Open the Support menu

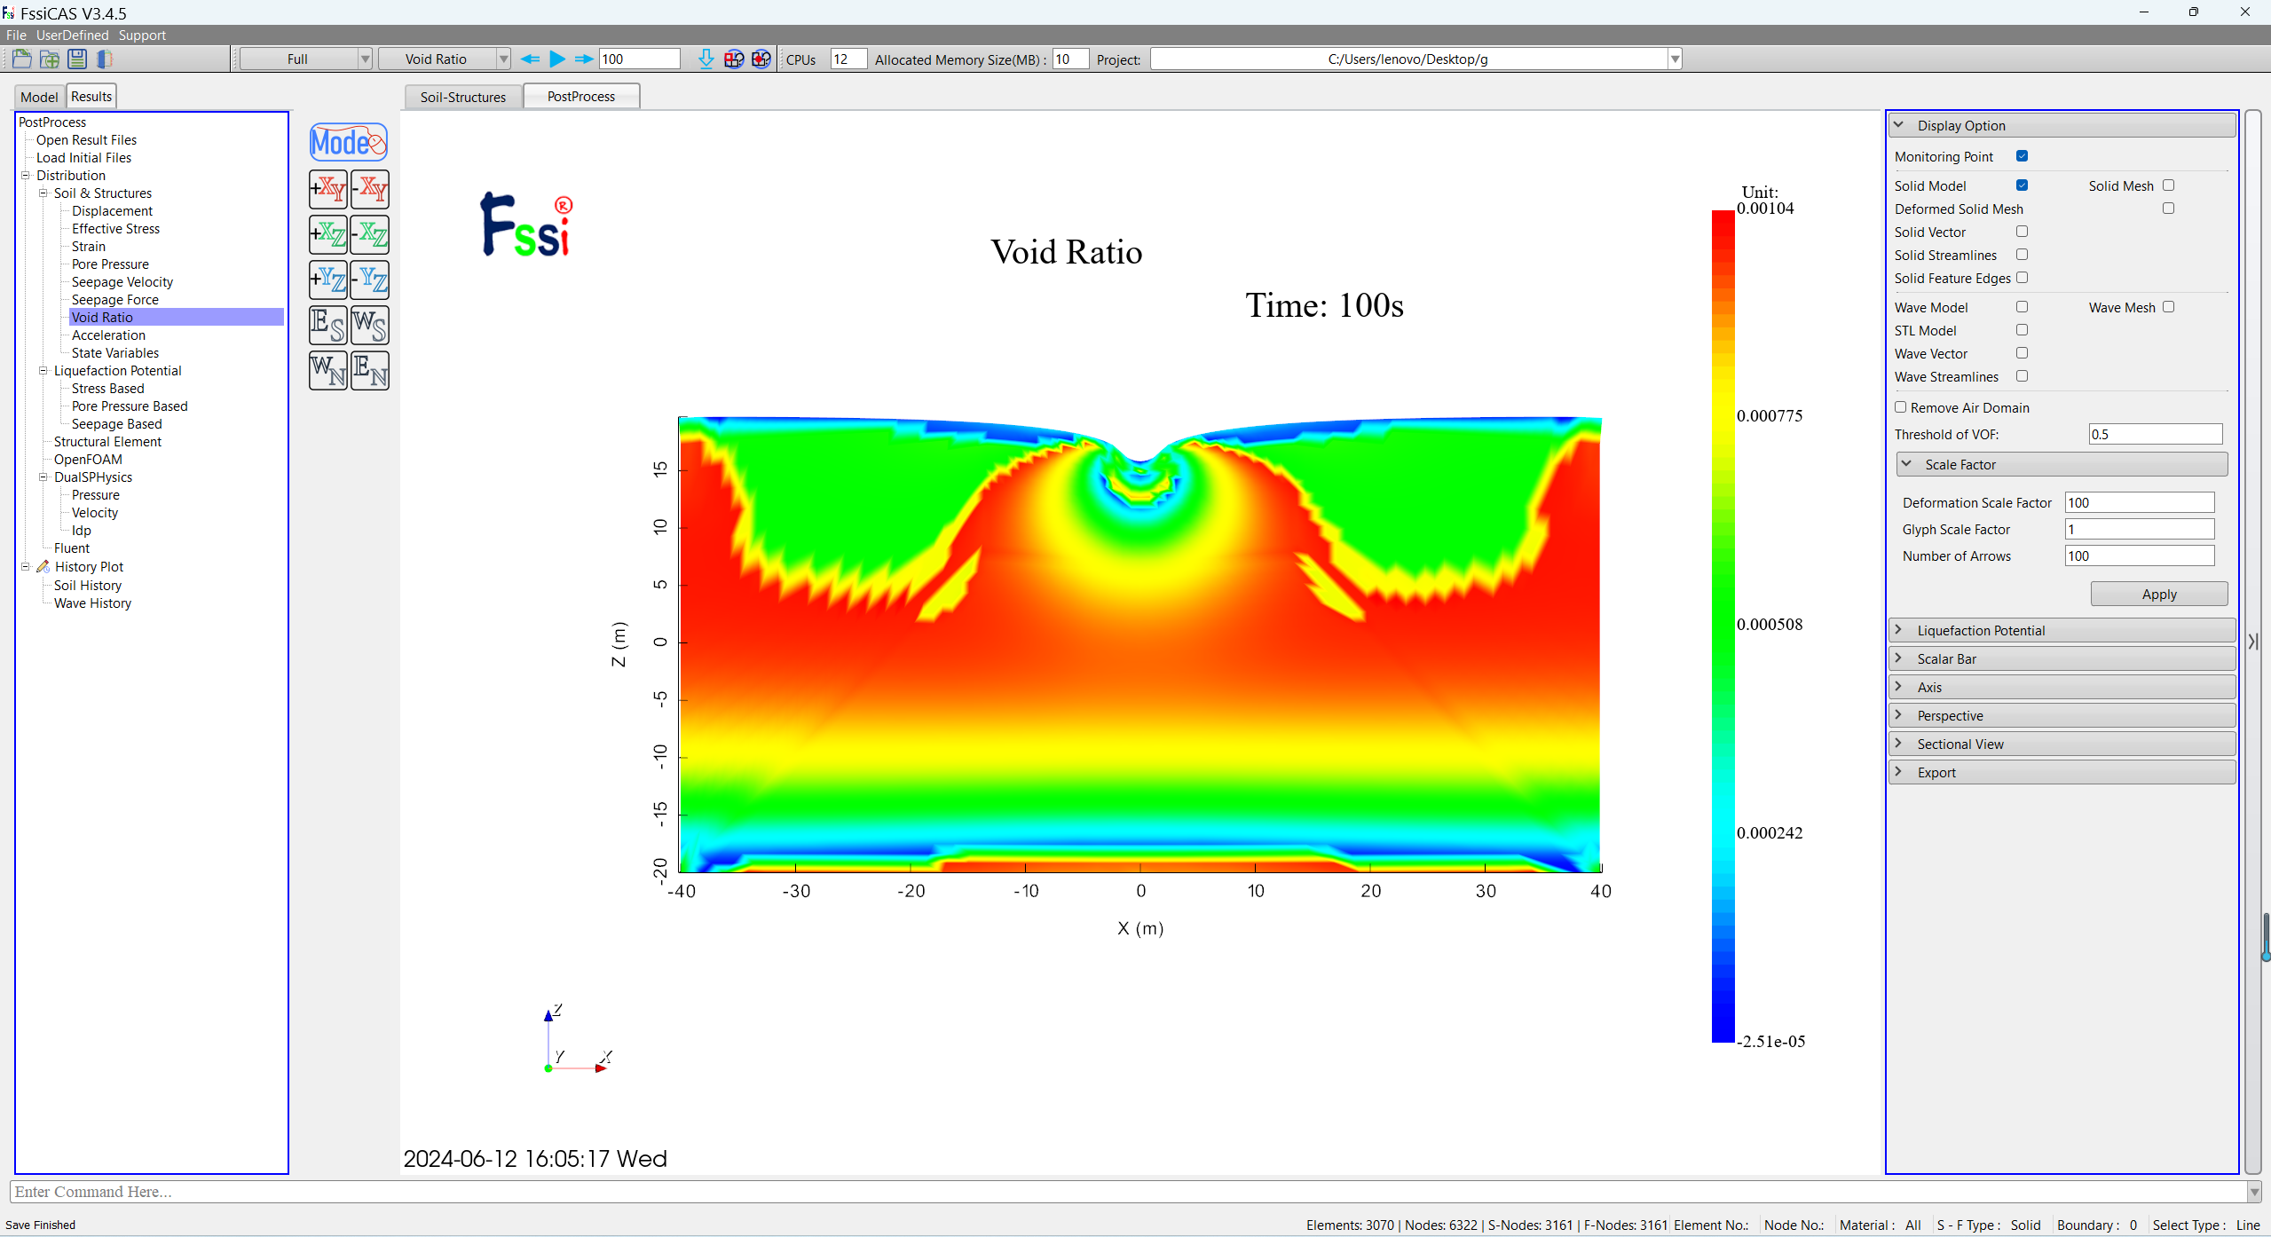(x=142, y=35)
